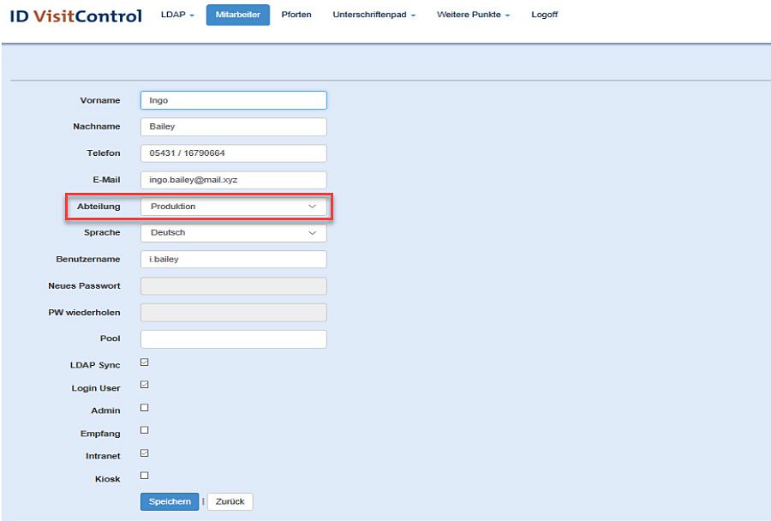The image size is (771, 521).
Task: Focus the Nachname text field
Action: (x=233, y=127)
